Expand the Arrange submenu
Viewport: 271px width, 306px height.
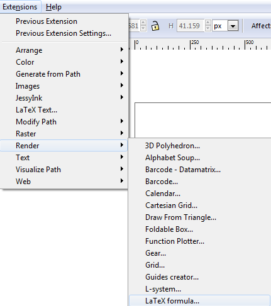coord(64,50)
